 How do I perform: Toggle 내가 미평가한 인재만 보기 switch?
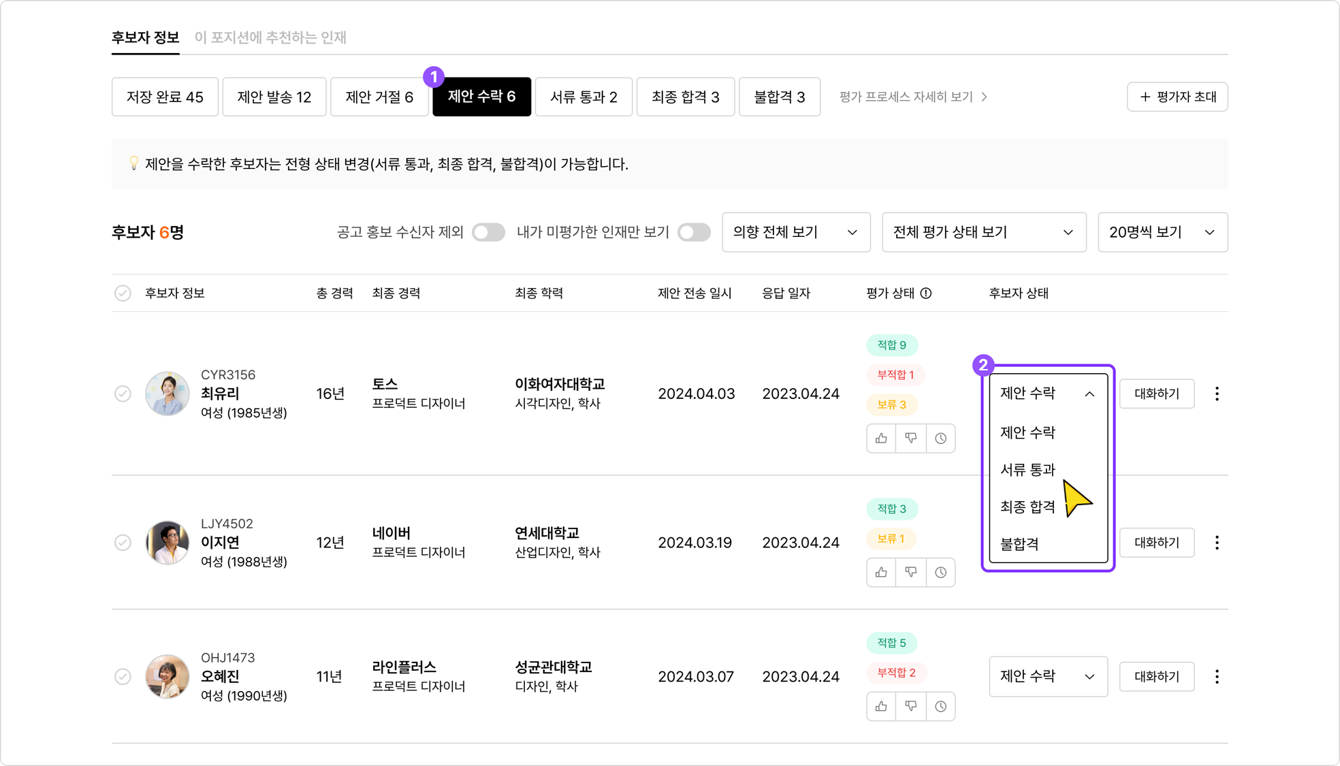tap(694, 232)
